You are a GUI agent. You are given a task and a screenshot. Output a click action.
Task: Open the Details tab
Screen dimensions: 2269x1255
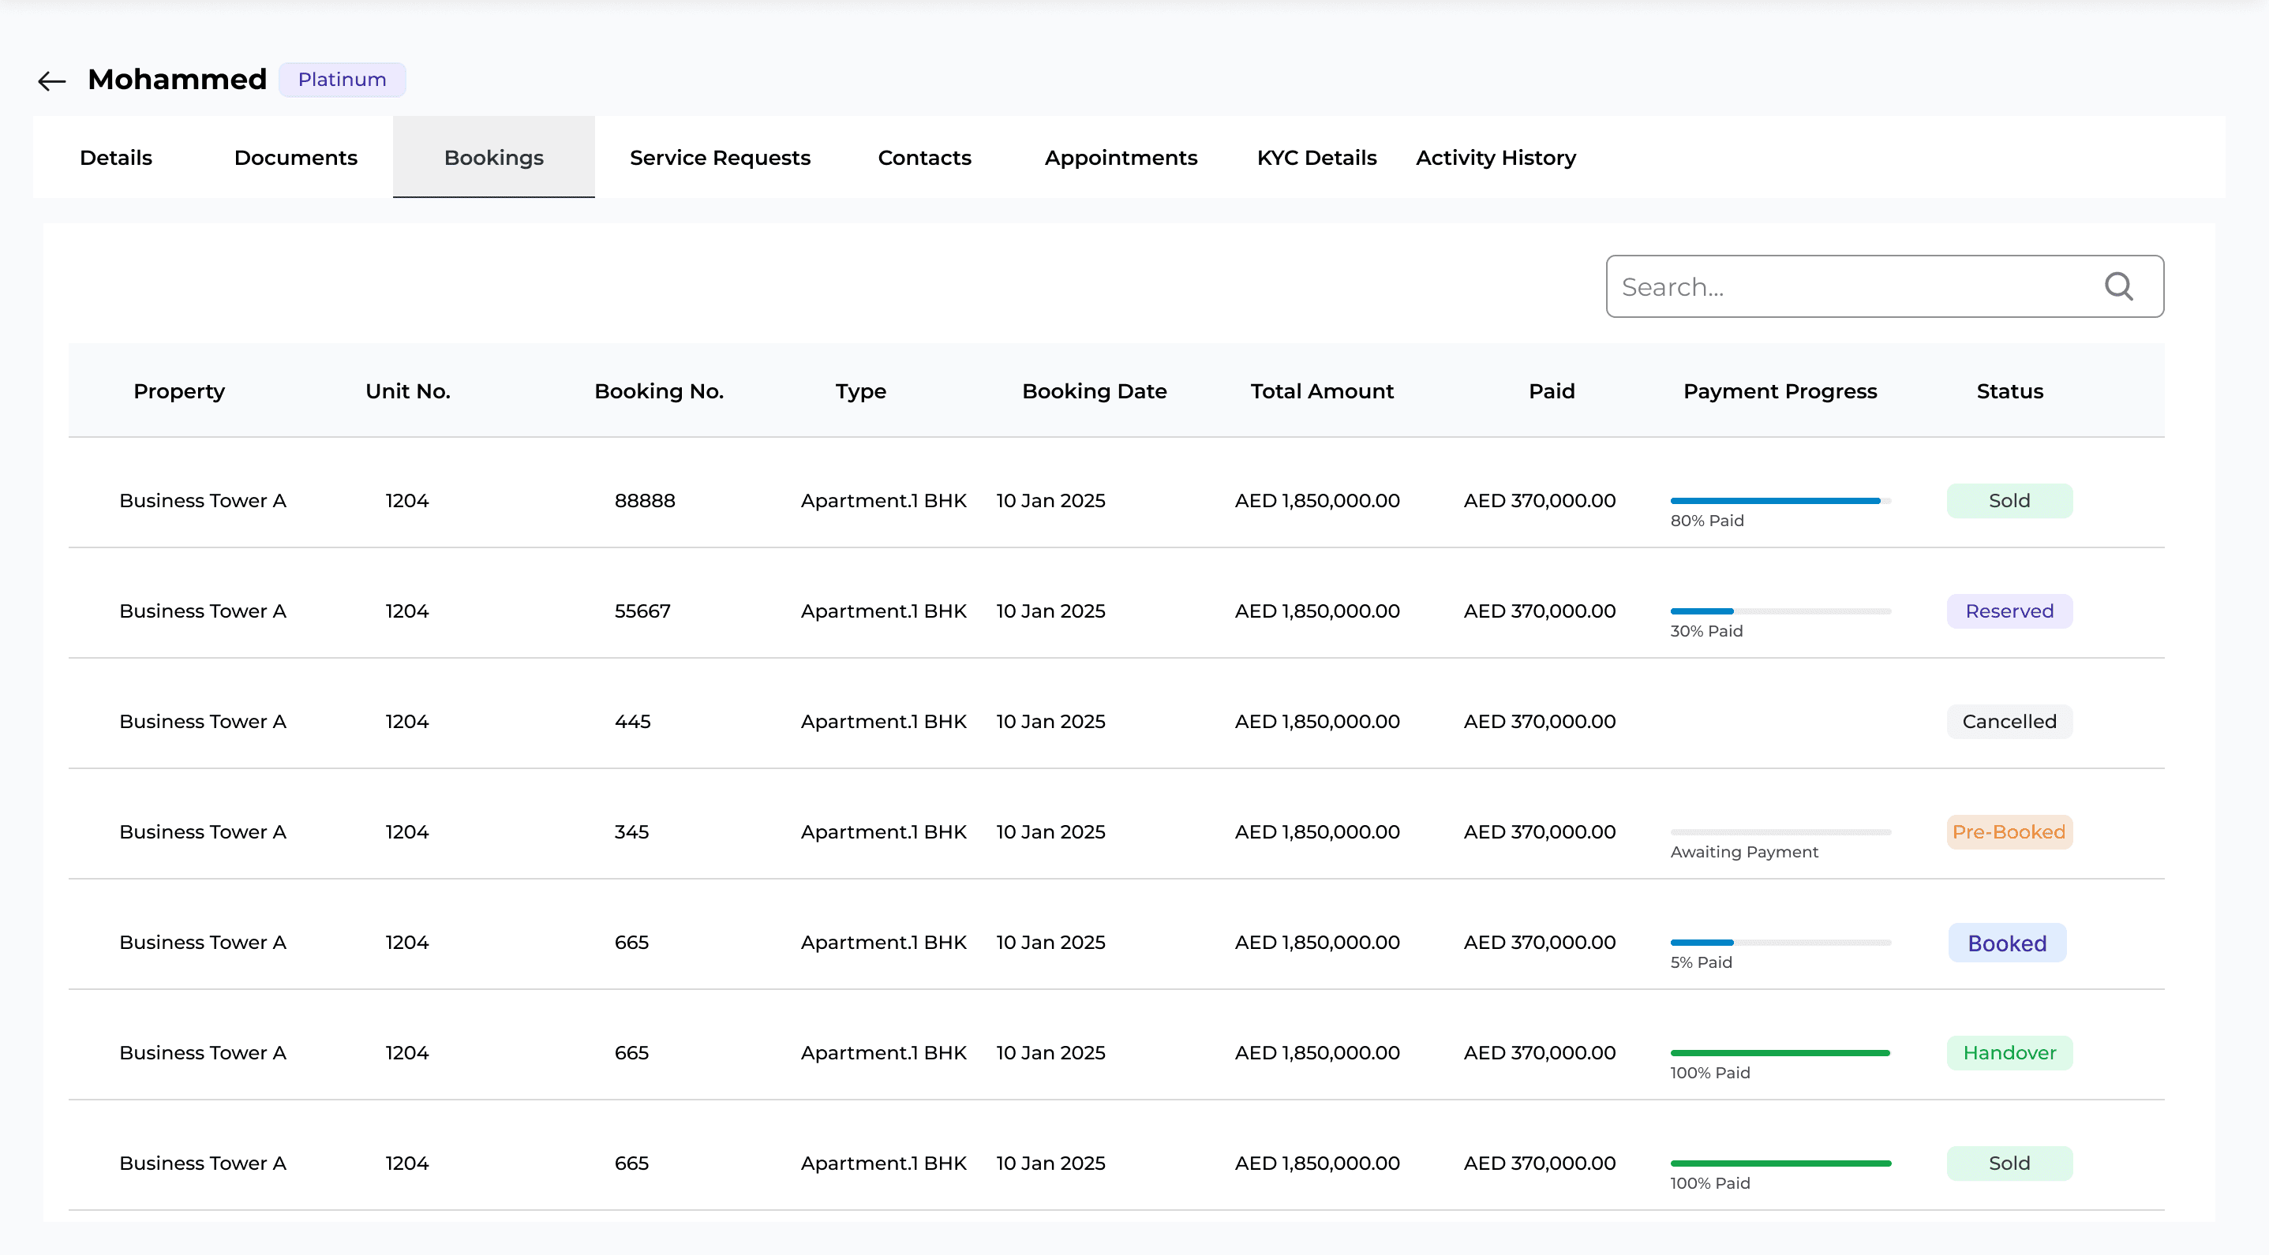116,158
